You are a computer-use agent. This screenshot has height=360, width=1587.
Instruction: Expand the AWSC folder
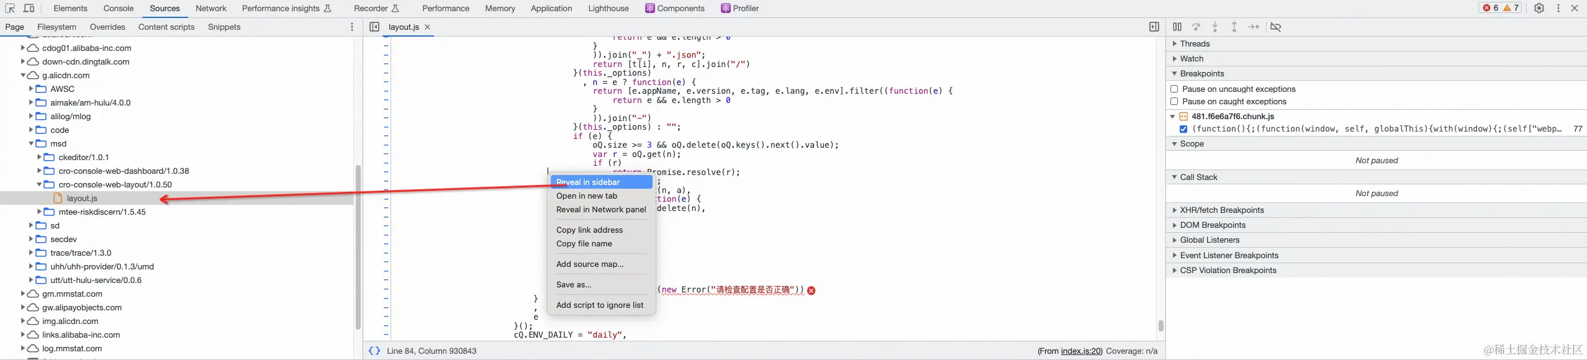click(x=31, y=89)
